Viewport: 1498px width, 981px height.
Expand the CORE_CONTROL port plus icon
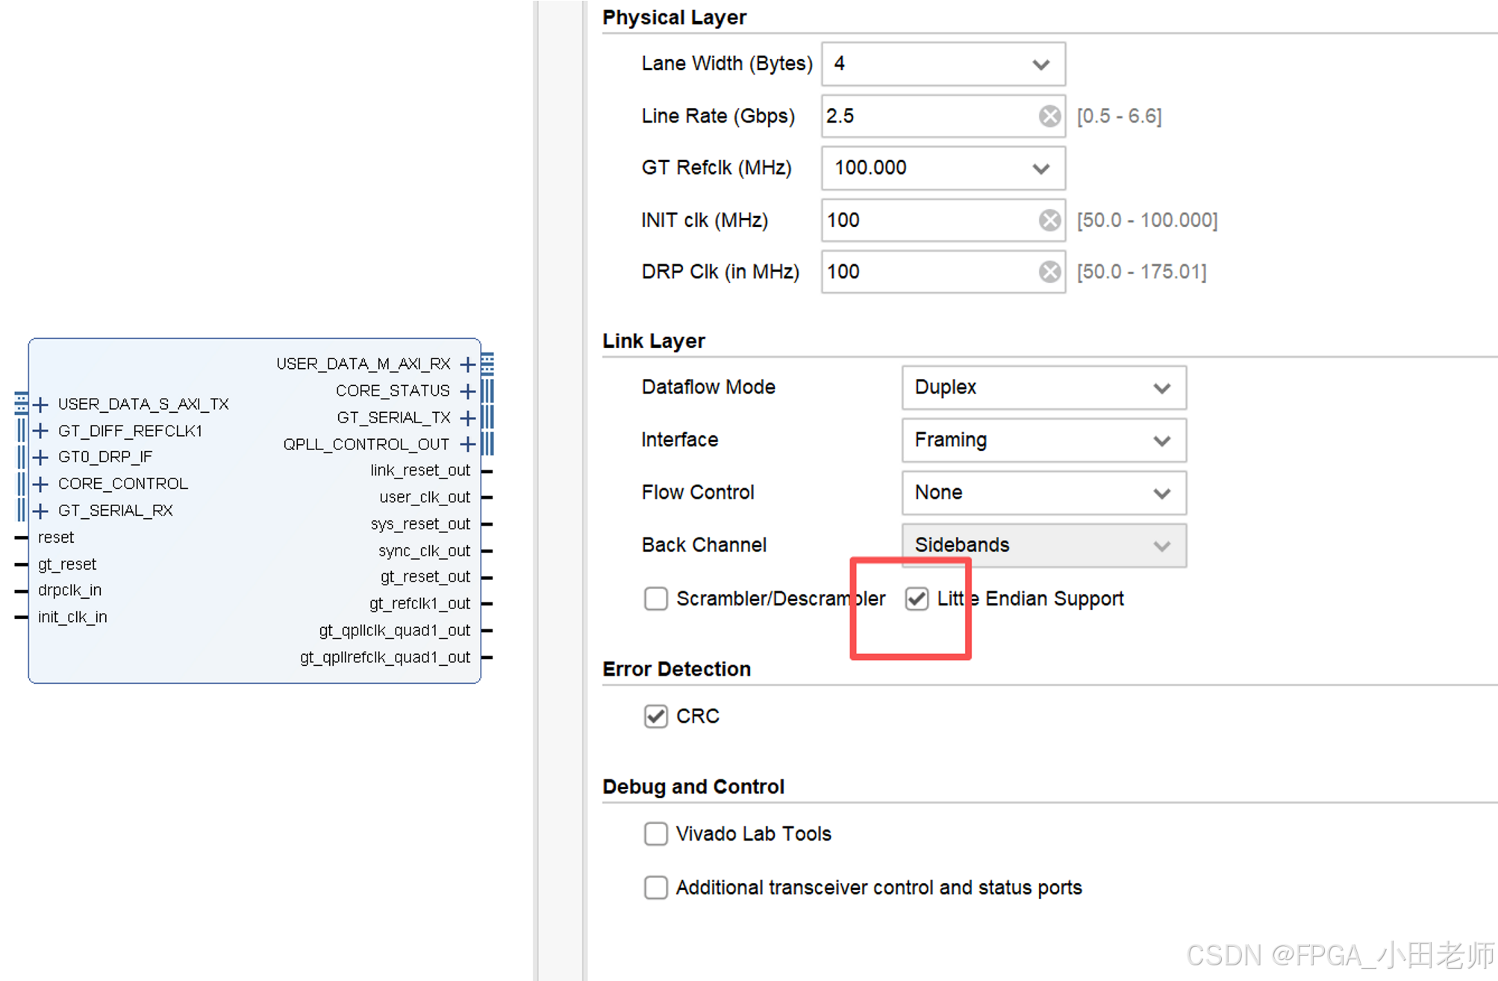point(41,484)
